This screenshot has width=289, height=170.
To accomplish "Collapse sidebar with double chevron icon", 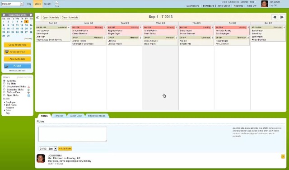I will point(37,17).
